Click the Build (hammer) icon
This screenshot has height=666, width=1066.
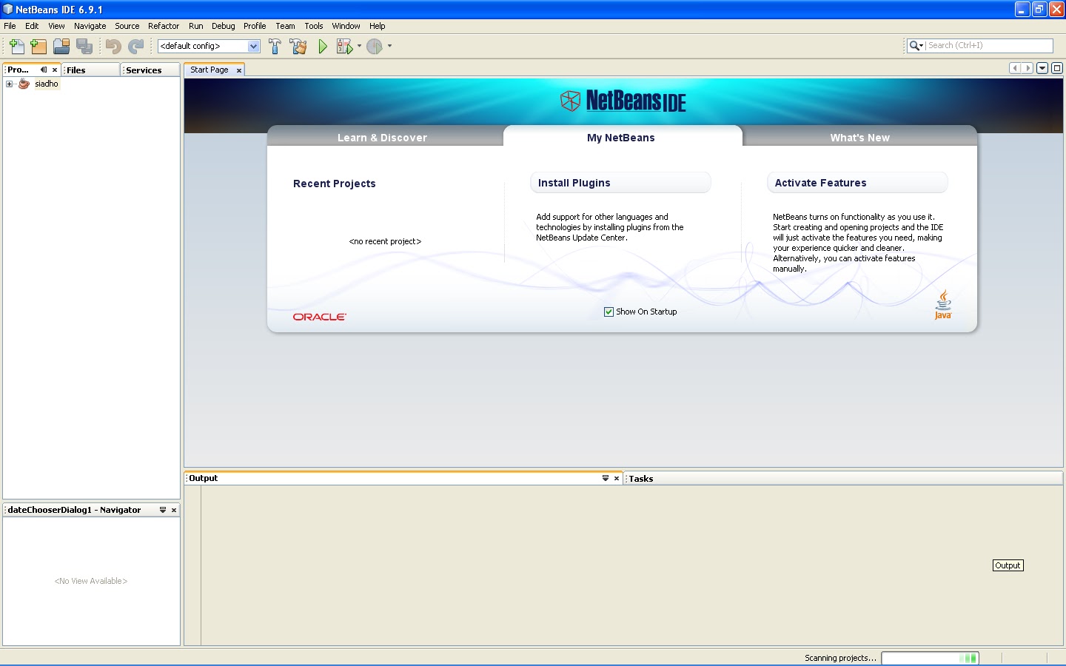click(x=275, y=46)
